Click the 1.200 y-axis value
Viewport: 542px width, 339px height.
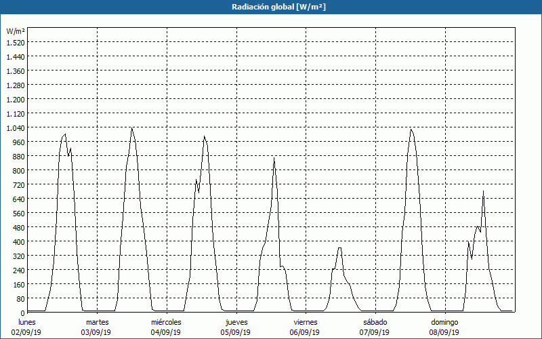coord(16,99)
